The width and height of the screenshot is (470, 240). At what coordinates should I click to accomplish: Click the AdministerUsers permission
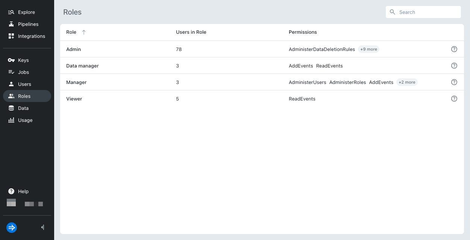(308, 82)
